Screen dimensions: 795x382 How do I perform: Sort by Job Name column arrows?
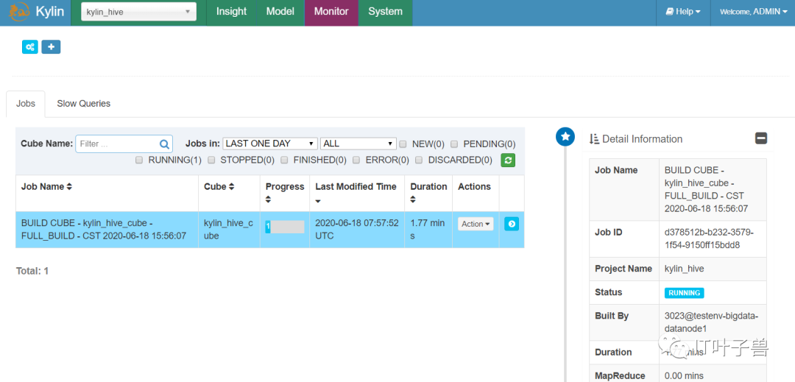pos(69,187)
